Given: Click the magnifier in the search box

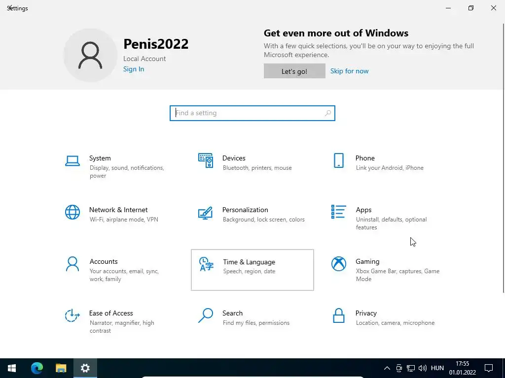Looking at the screenshot, I should coord(328,113).
